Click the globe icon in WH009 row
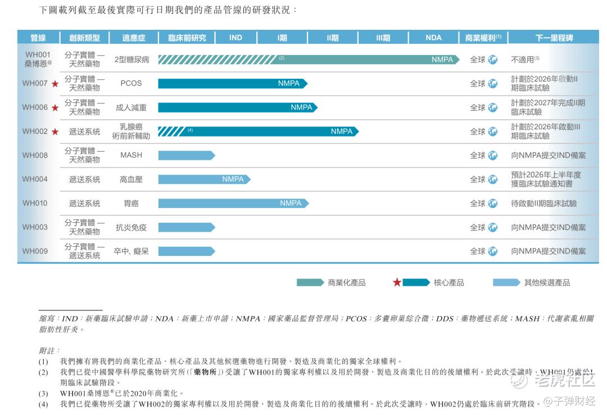 point(492,251)
